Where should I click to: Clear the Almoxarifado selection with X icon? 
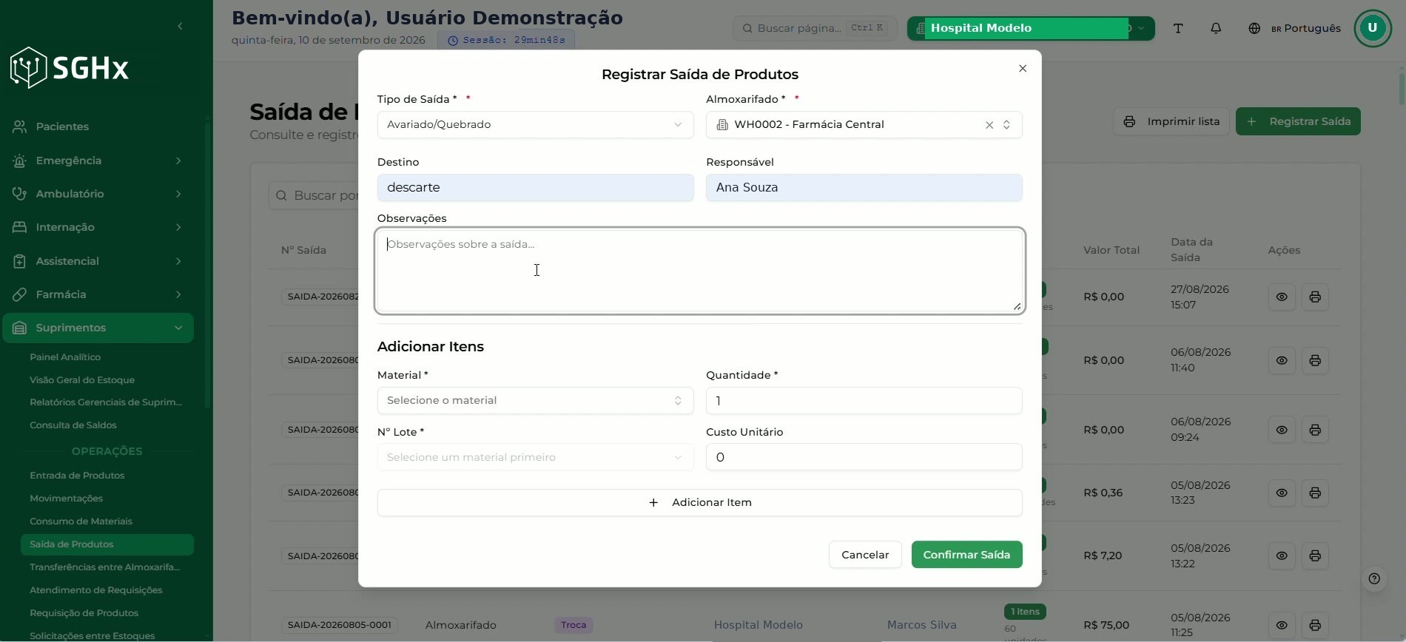pyautogui.click(x=989, y=125)
